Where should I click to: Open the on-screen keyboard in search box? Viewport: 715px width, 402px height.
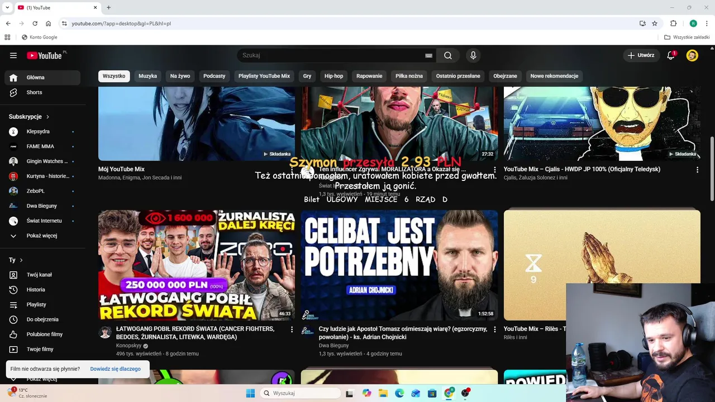click(428, 55)
